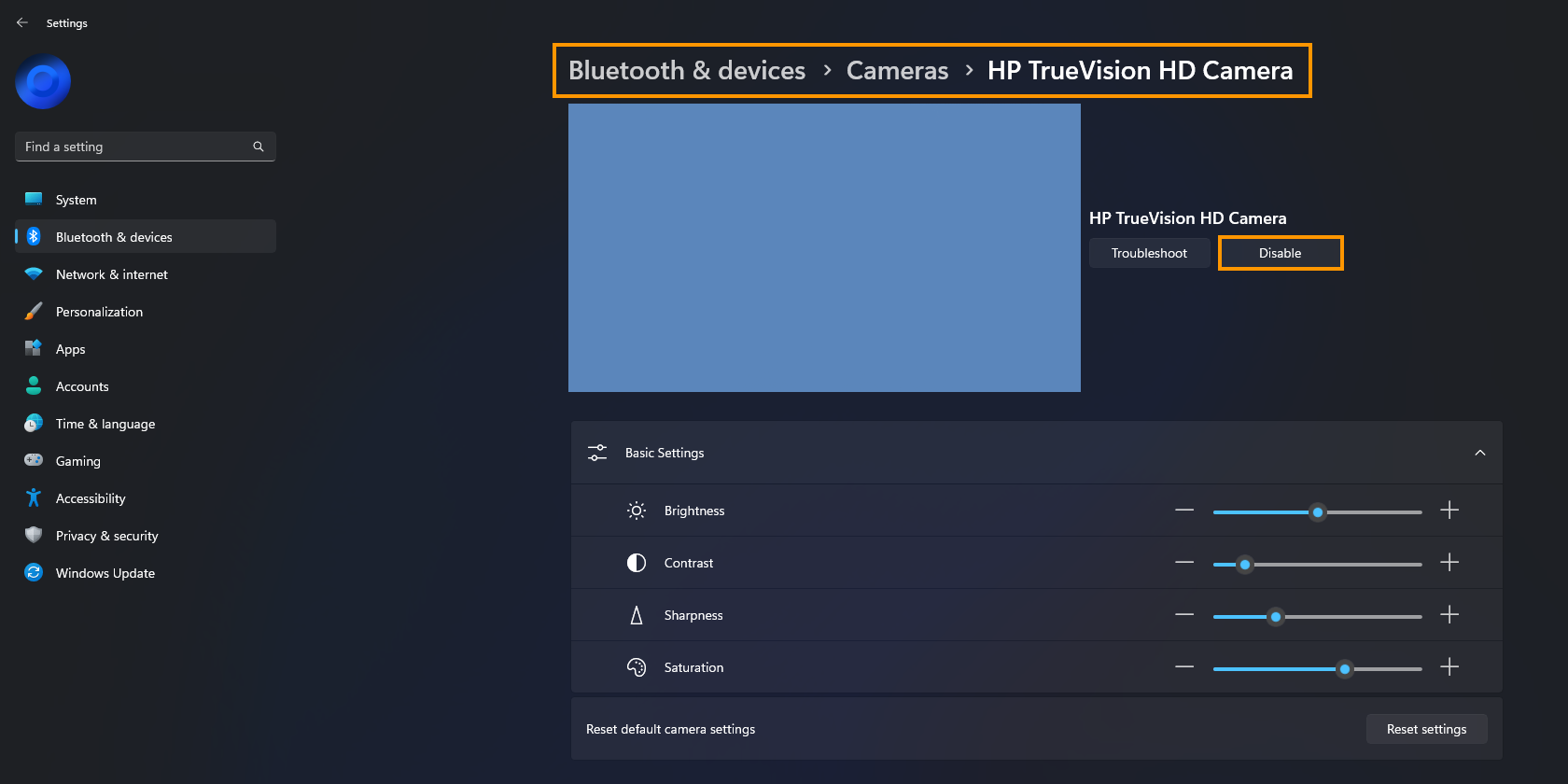The image size is (1568, 784).
Task: Decrease Sharpness with minus button
Action: (1184, 615)
